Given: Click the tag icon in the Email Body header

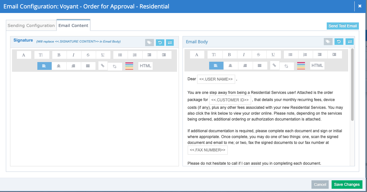Looking at the screenshot, I should [x=328, y=42].
